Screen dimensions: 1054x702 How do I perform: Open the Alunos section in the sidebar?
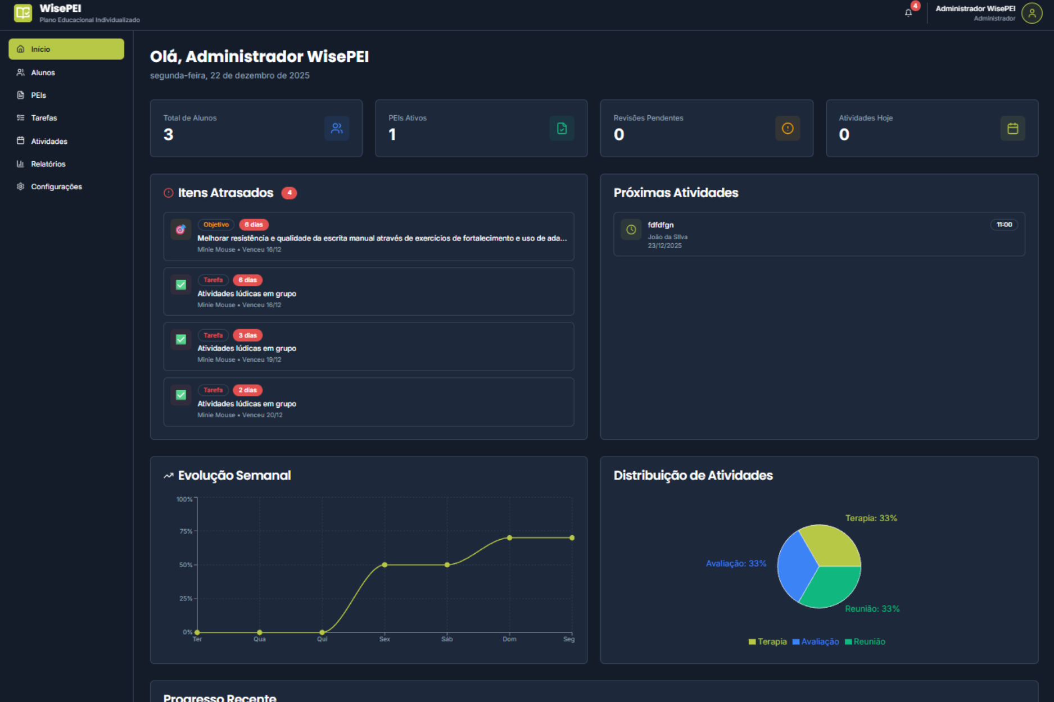[42, 72]
